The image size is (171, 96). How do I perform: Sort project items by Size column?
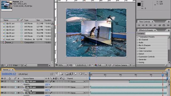[x=40, y=20]
